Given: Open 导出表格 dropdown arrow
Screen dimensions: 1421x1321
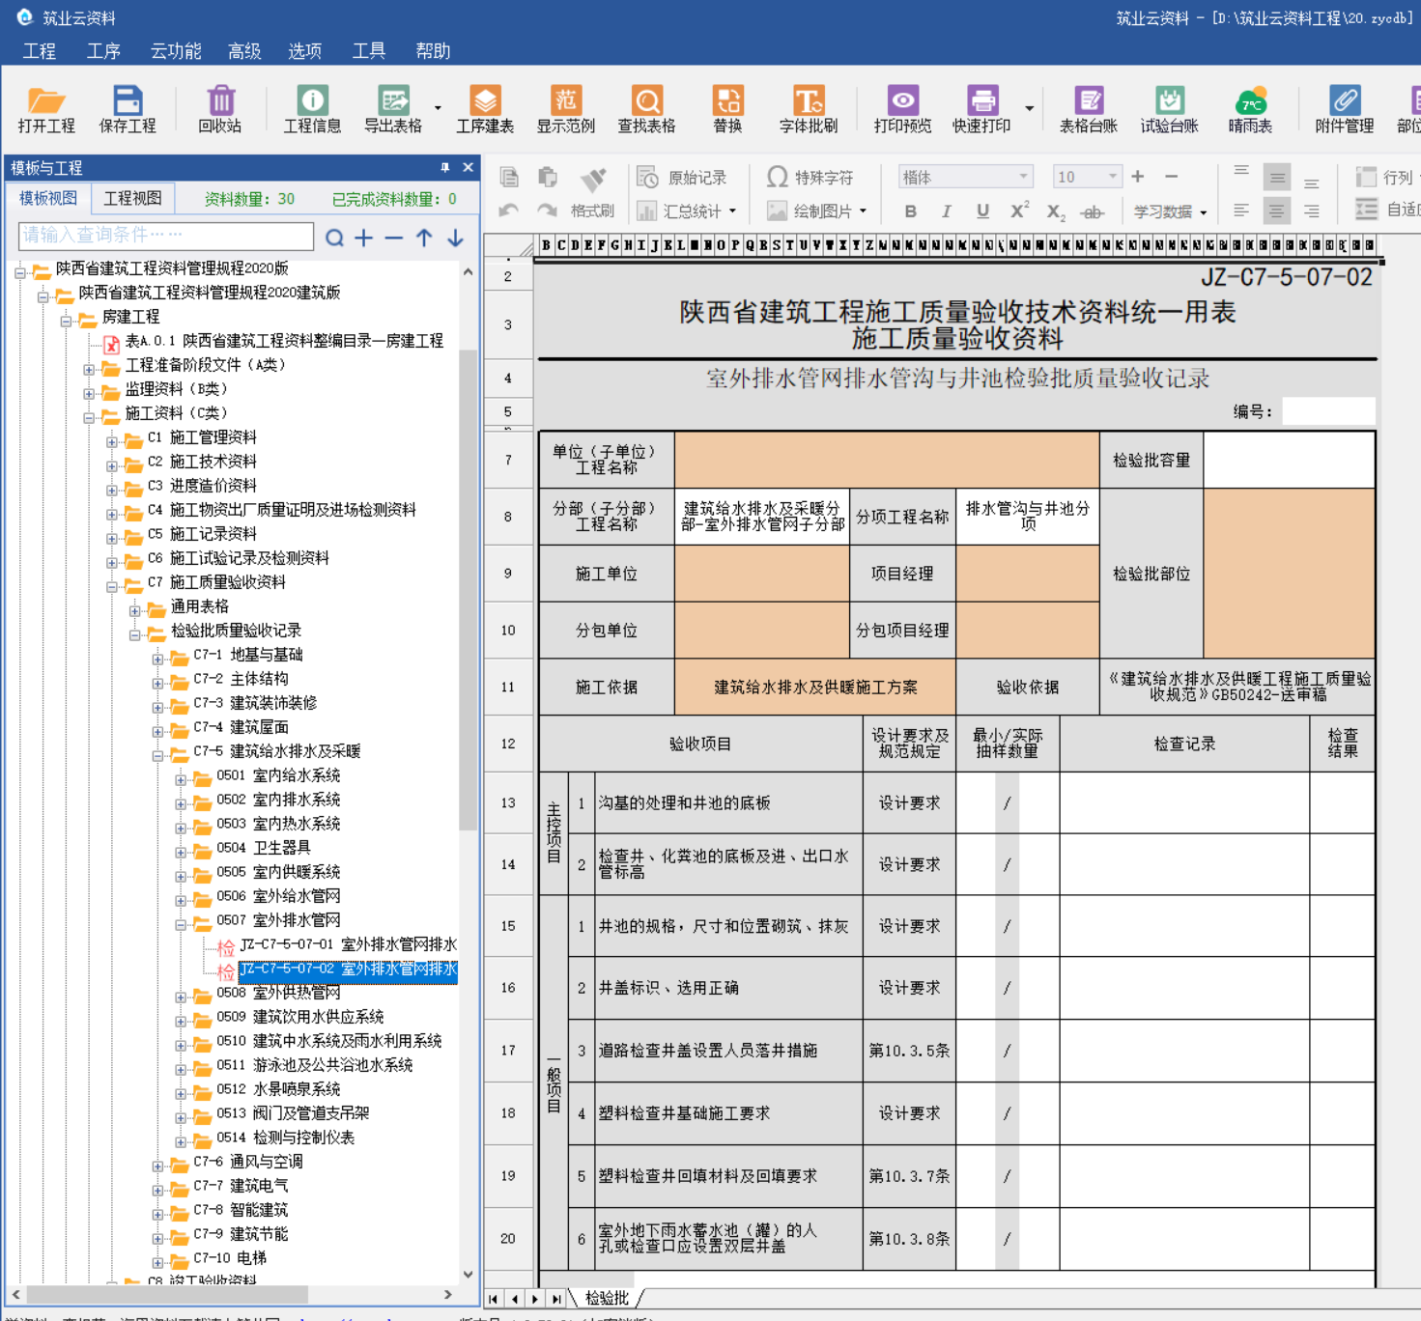Looking at the screenshot, I should [438, 108].
